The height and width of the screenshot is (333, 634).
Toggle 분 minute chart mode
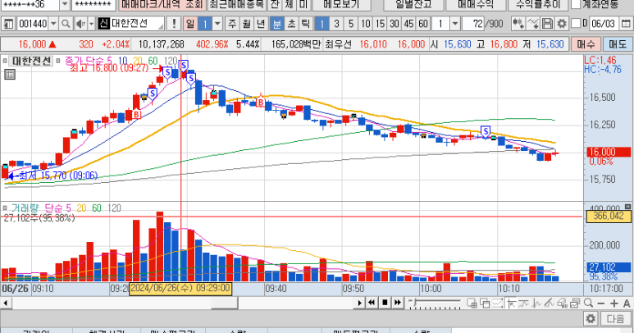click(277, 24)
